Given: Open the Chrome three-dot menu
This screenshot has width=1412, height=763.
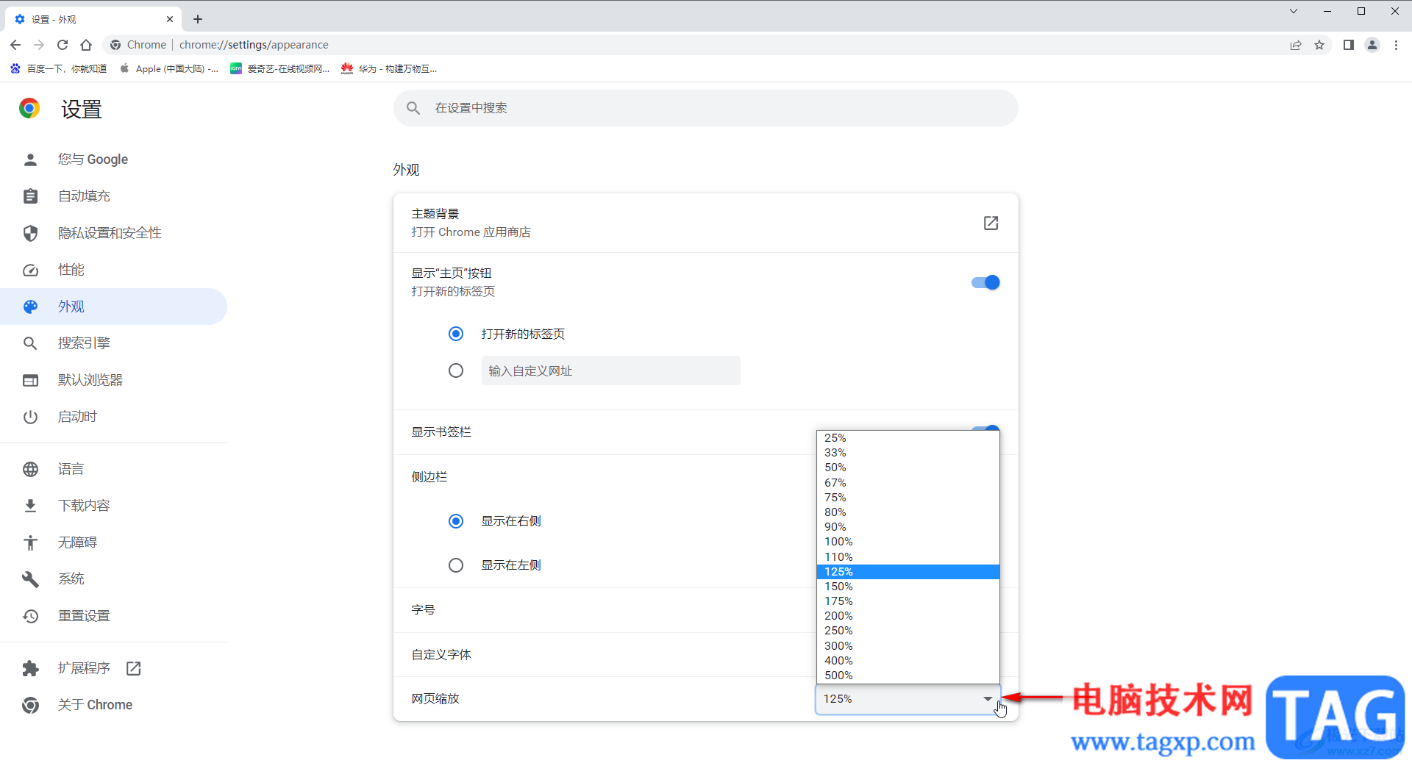Looking at the screenshot, I should tap(1396, 45).
